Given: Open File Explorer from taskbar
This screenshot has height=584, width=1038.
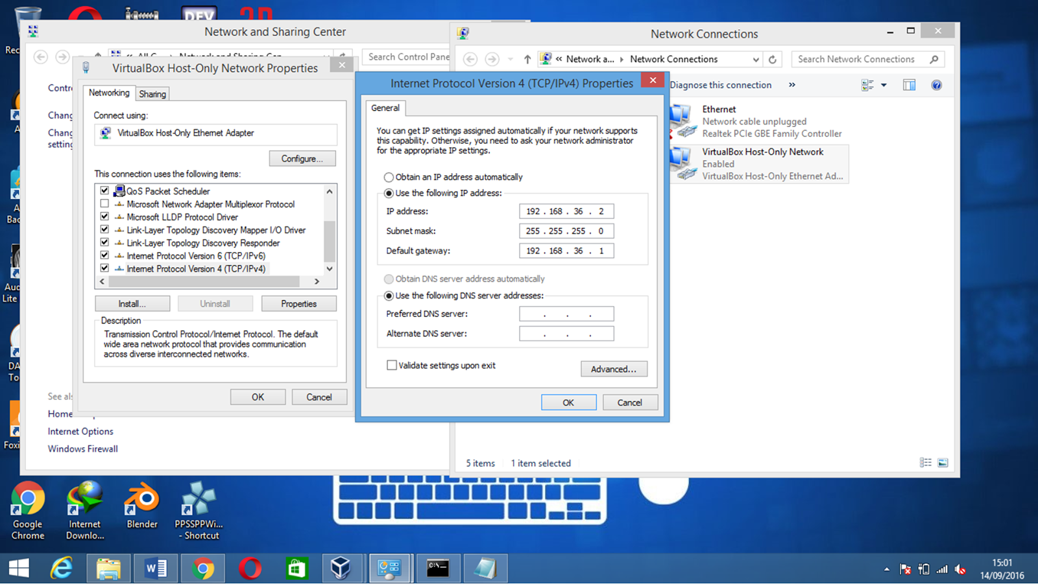Looking at the screenshot, I should 108,568.
